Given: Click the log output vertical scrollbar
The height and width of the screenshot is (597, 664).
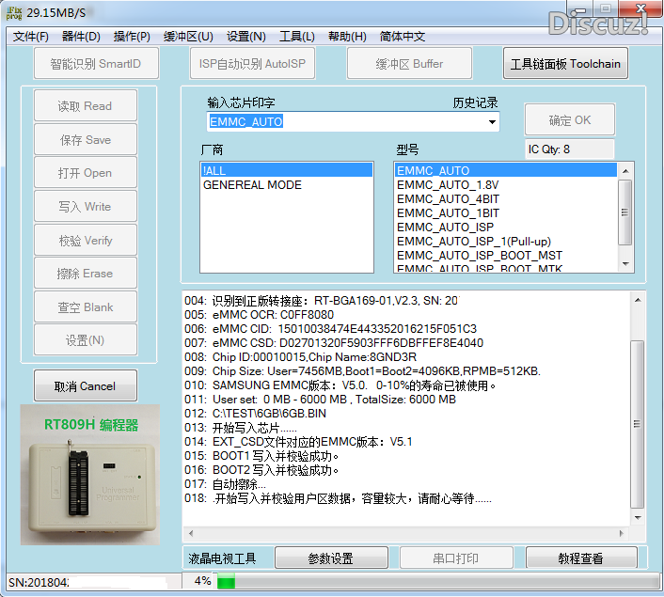Looking at the screenshot, I should click(x=637, y=414).
